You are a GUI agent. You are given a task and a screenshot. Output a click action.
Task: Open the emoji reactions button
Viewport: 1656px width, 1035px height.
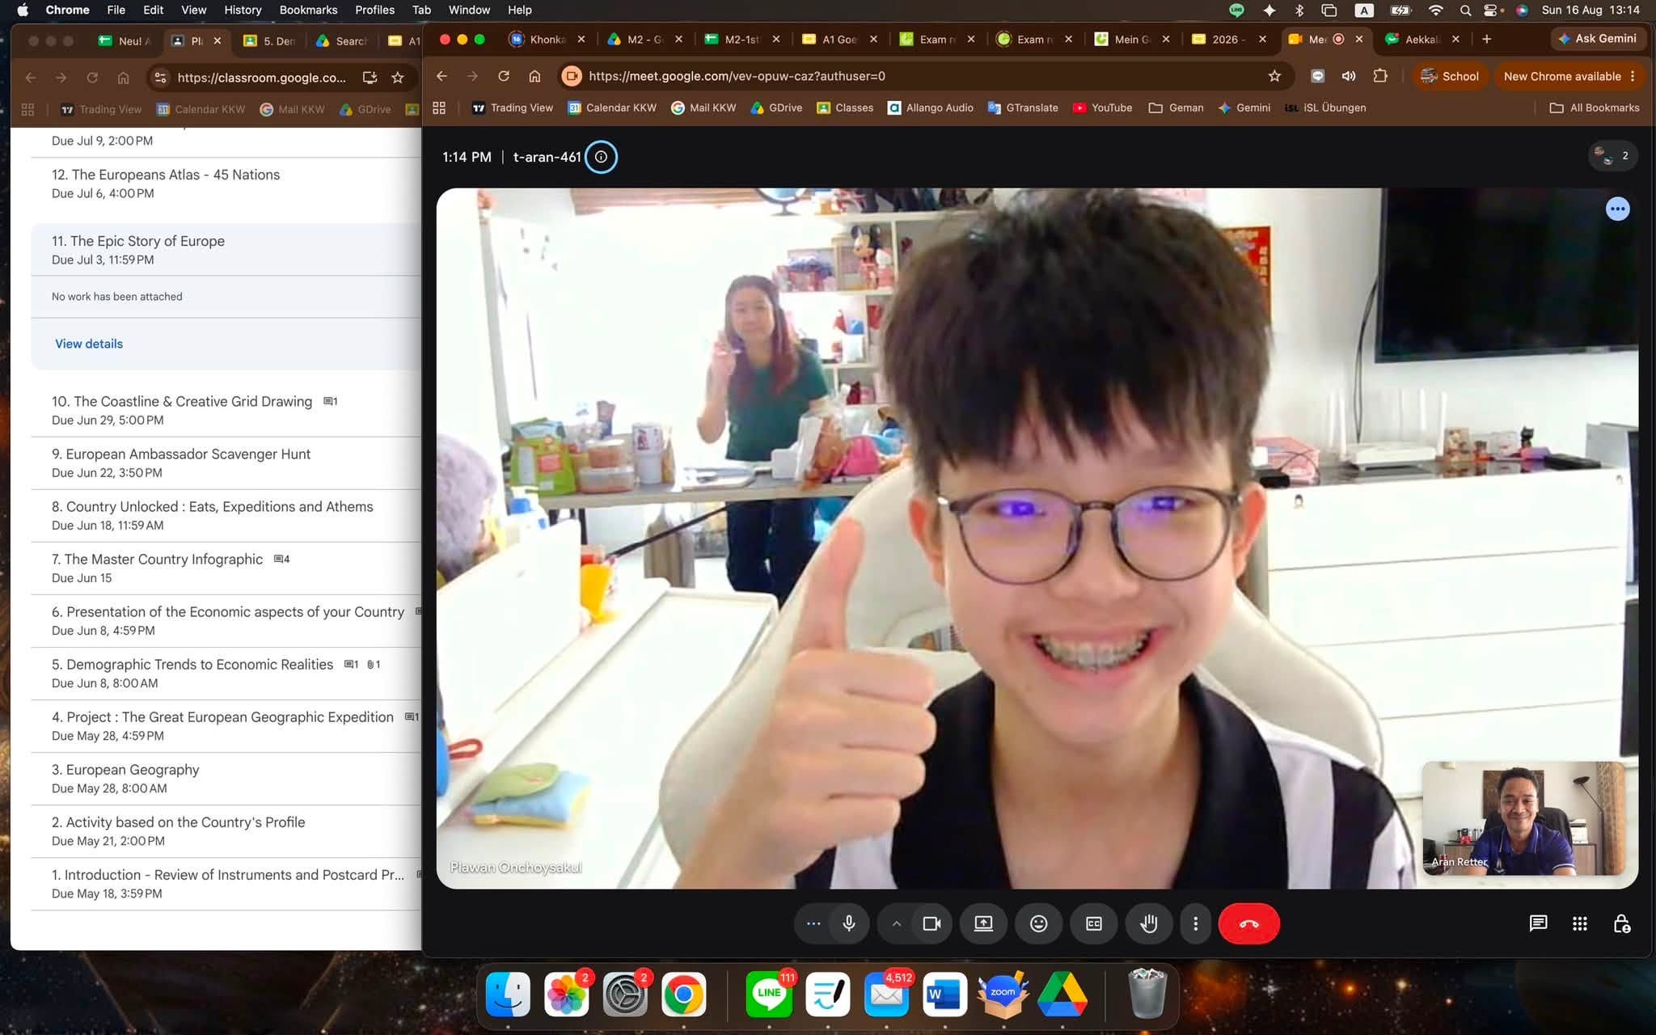(1039, 923)
